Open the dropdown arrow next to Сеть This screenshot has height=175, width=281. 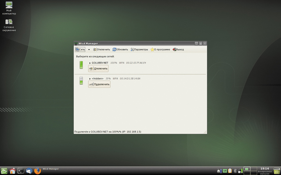point(89,49)
